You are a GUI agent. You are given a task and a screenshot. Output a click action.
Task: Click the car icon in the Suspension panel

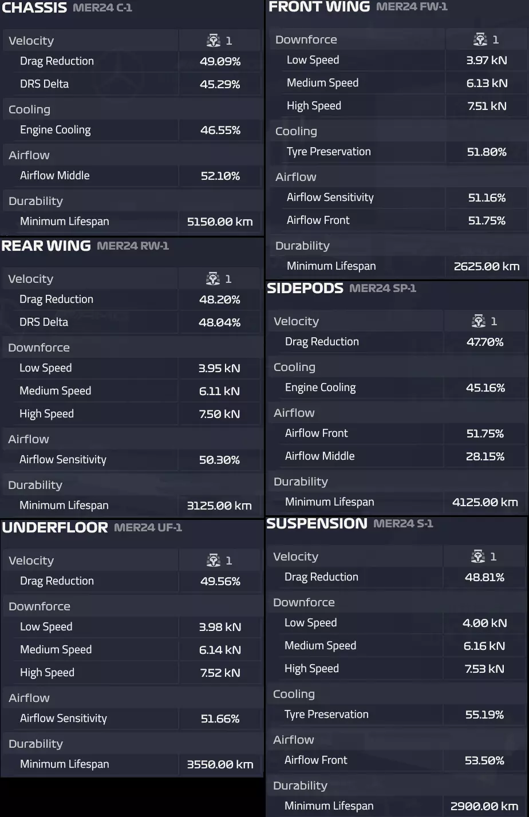pos(478,556)
